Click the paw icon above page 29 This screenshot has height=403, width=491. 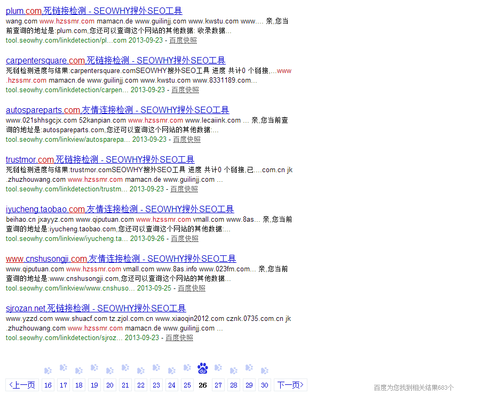pyautogui.click(x=249, y=368)
